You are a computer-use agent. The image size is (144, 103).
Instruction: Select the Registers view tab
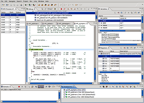click(x=104, y=48)
